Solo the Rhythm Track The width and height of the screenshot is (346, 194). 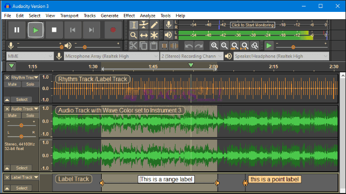pyautogui.click(x=30, y=84)
